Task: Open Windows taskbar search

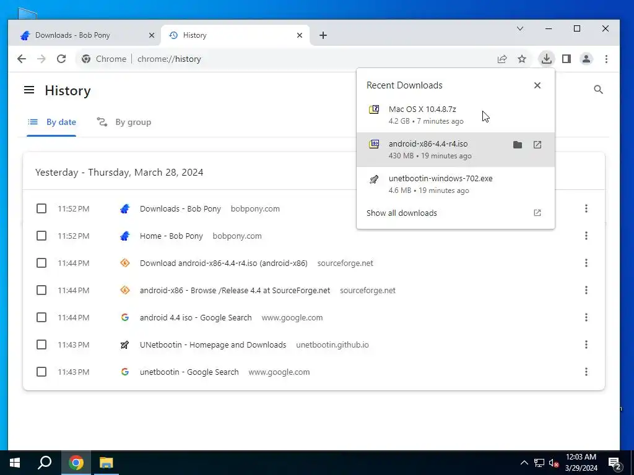Action: coord(45,463)
